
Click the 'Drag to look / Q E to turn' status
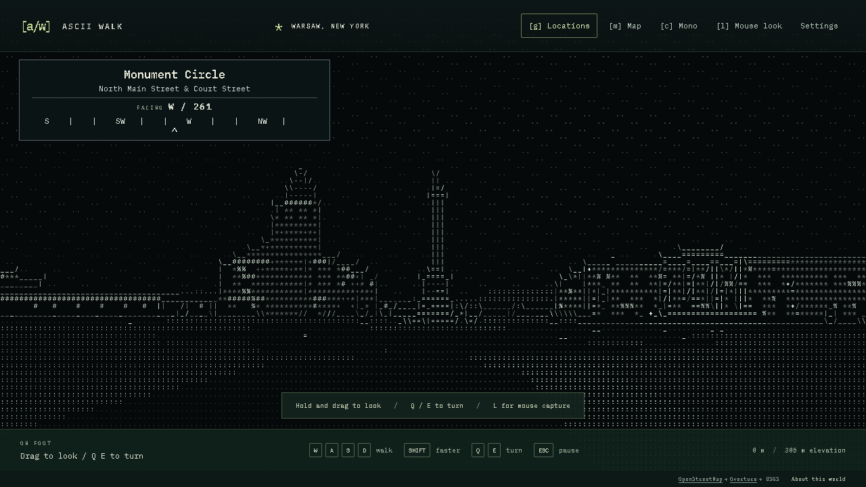pyautogui.click(x=82, y=456)
